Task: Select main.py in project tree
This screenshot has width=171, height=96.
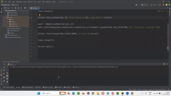Action: click(x=11, y=33)
